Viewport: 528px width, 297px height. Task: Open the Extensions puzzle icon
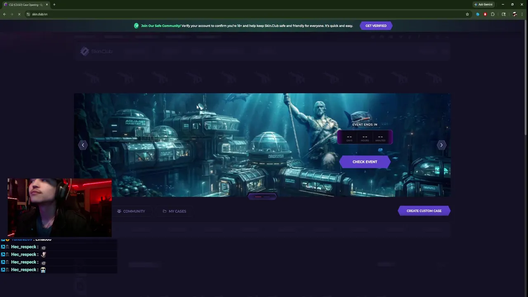pos(493,14)
